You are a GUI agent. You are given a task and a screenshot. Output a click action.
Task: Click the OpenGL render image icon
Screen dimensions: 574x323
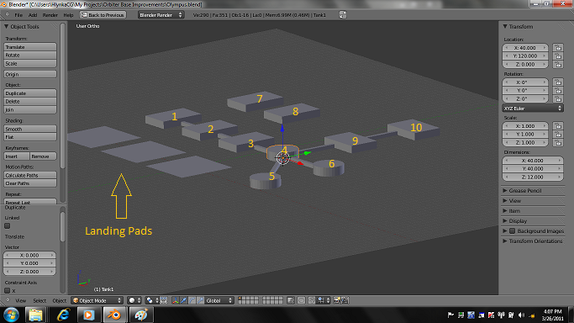click(x=337, y=300)
